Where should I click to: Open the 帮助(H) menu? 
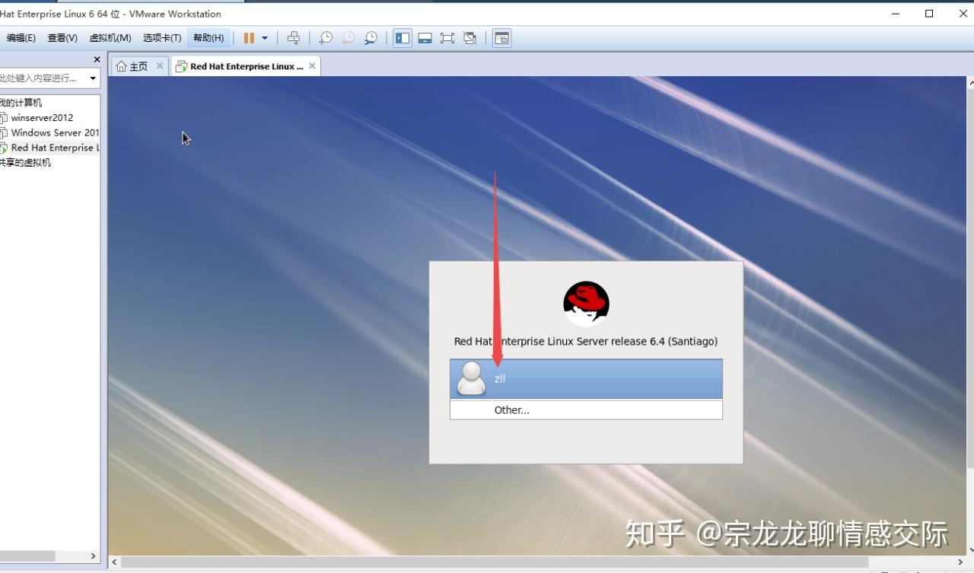point(208,38)
